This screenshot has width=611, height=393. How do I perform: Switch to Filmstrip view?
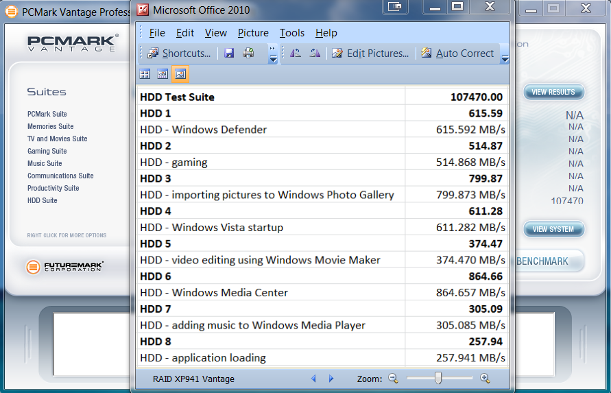coord(163,74)
